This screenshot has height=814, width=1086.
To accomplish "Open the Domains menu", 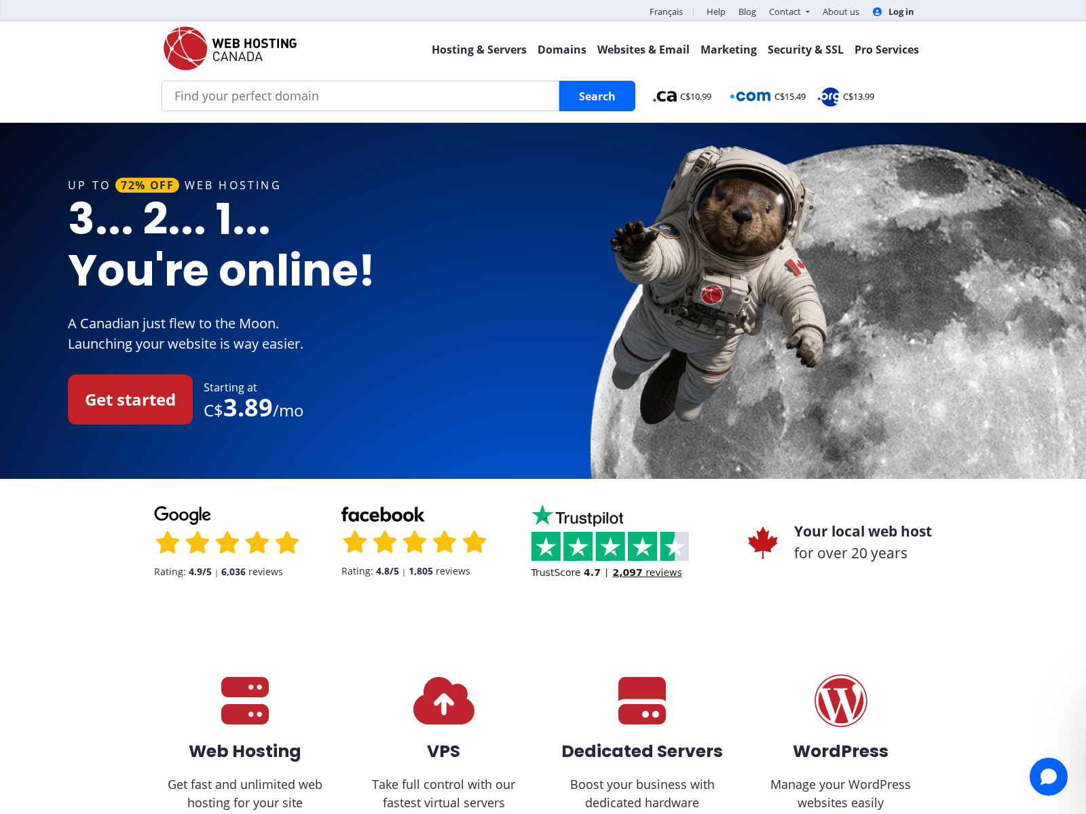I will pos(561,50).
